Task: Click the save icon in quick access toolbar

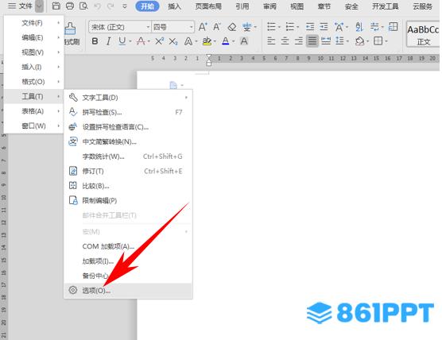Action: pos(56,6)
